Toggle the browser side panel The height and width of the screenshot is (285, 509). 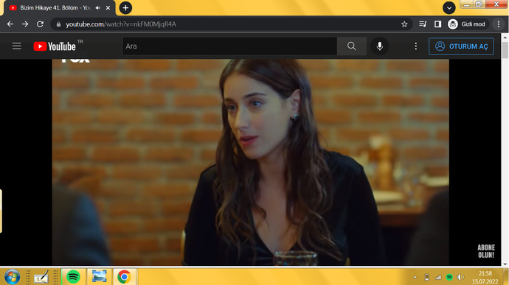[x=437, y=24]
